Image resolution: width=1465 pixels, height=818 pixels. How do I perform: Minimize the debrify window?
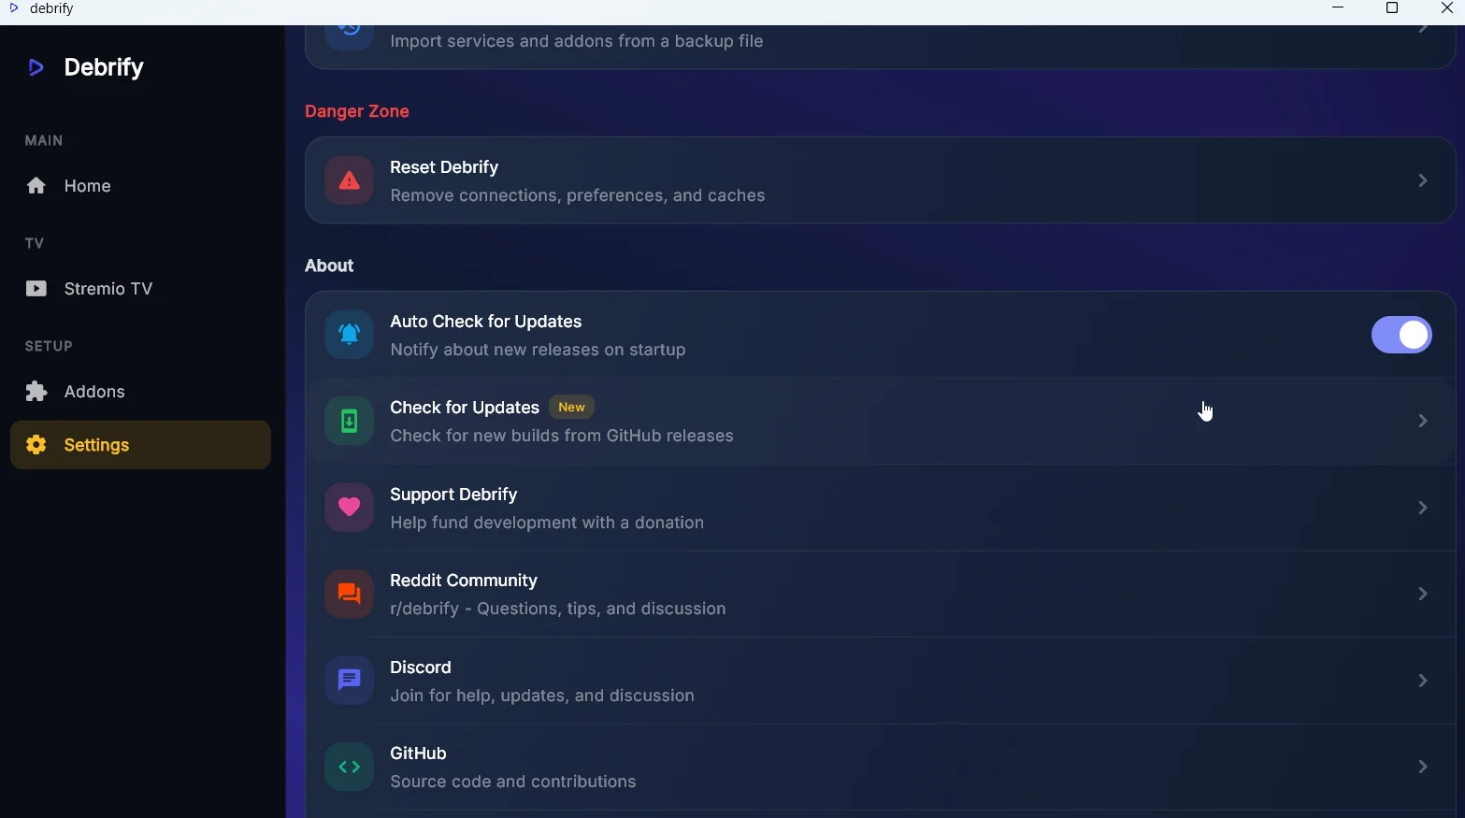(x=1338, y=9)
